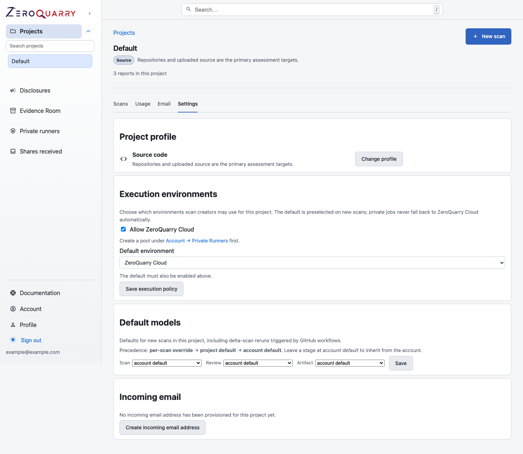Click the '3 reports in this project' text

(x=140, y=73)
